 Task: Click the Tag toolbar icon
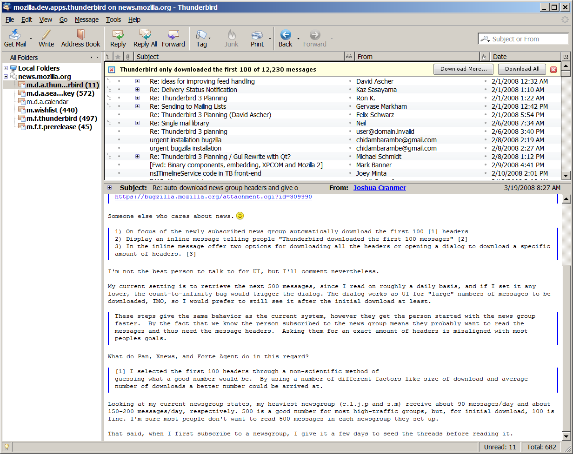coord(201,35)
